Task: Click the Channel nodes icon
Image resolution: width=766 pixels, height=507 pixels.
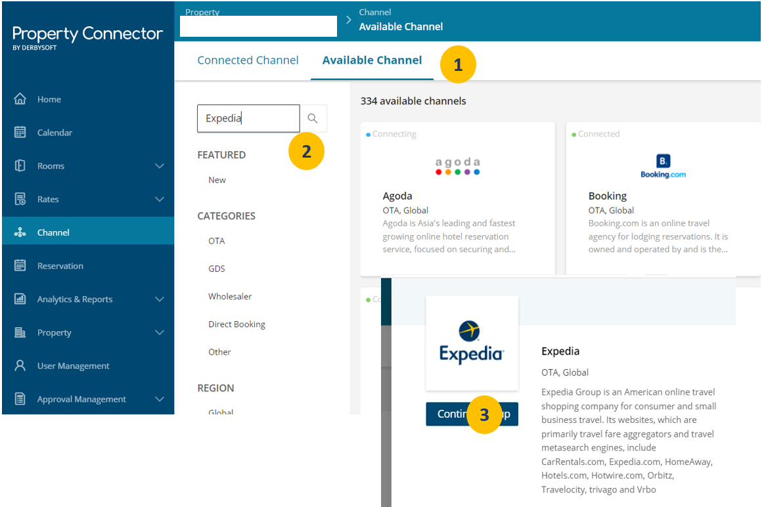Action: 20,232
